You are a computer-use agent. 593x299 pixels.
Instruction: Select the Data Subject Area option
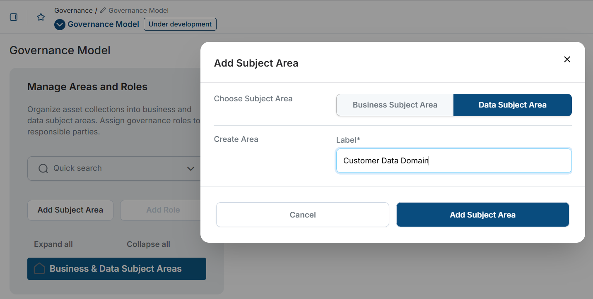512,105
